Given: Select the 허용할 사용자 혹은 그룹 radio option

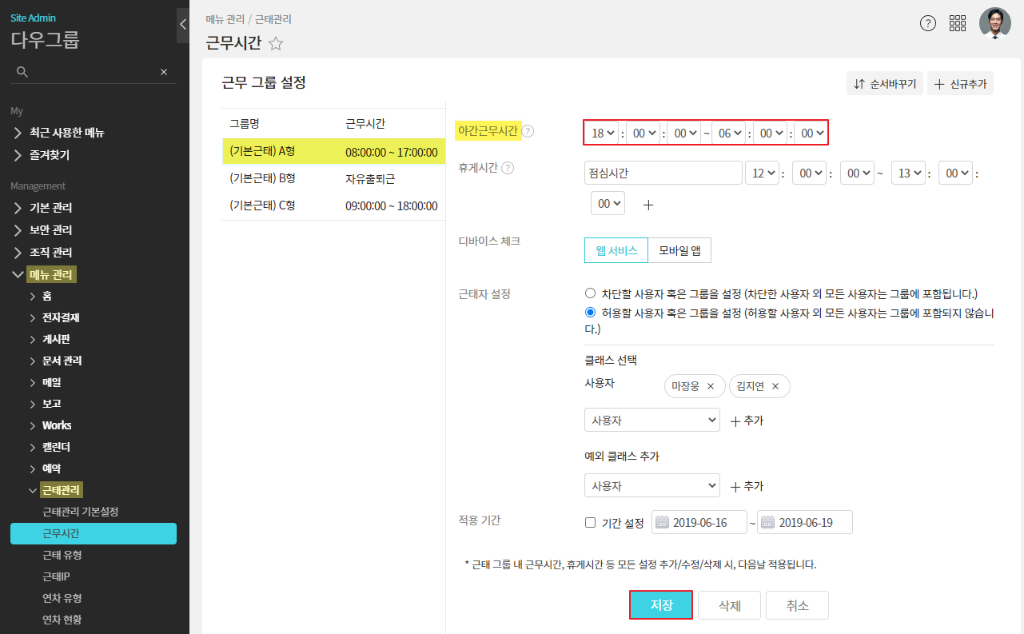Looking at the screenshot, I should [591, 313].
